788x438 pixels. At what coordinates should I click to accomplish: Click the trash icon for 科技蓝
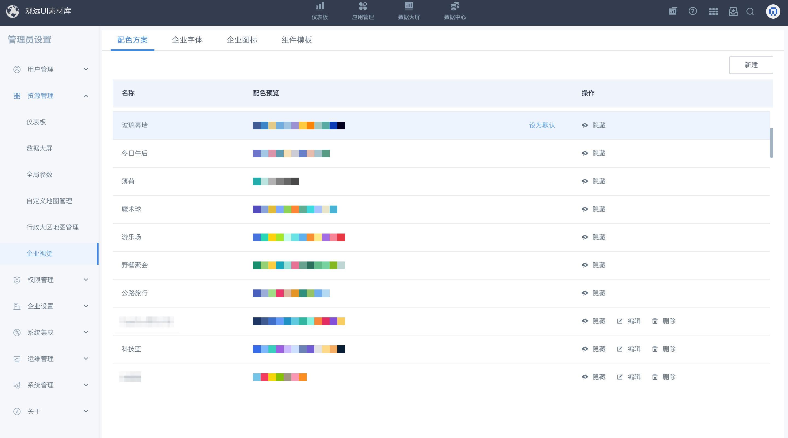coord(655,349)
